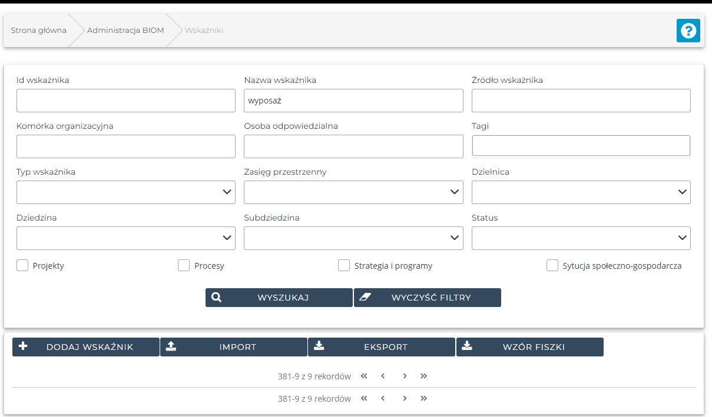Check the Strategia i programy box

[x=344, y=266]
